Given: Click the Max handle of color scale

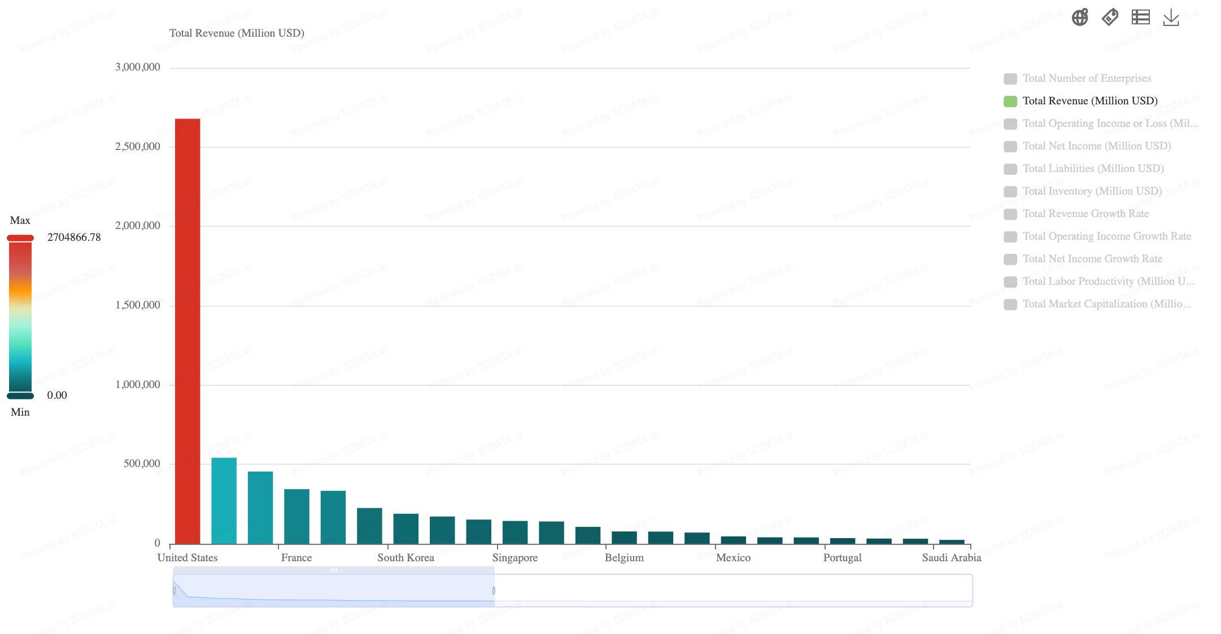Looking at the screenshot, I should (x=20, y=238).
